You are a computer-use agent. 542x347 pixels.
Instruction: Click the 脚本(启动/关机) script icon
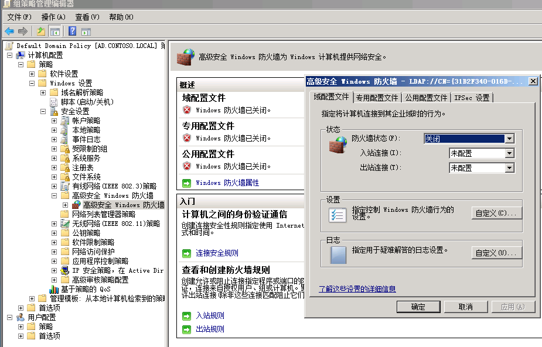click(53, 102)
